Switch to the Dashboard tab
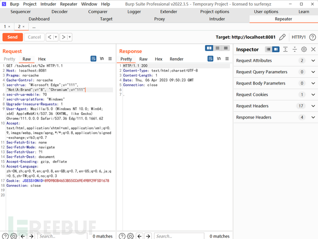 coord(39,19)
